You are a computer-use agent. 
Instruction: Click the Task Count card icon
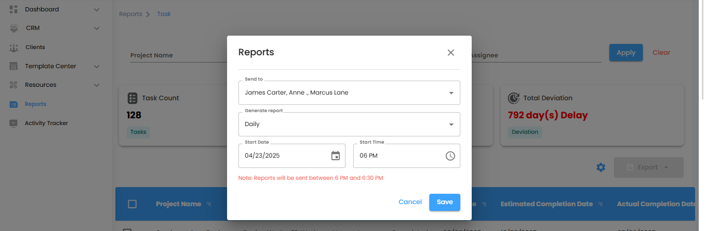click(132, 98)
